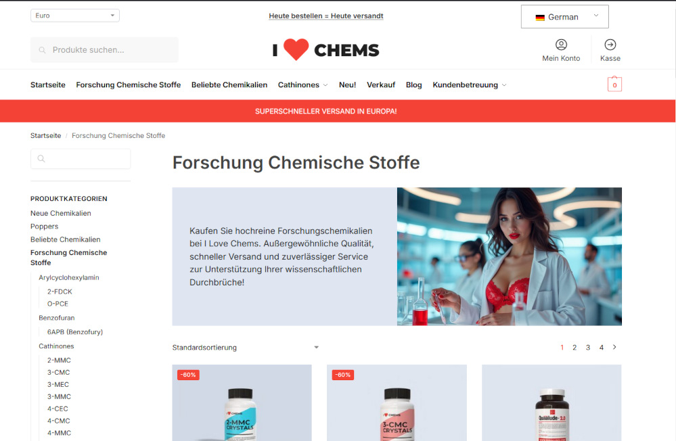Click the German flag icon
This screenshot has height=441, width=676.
pyautogui.click(x=540, y=17)
